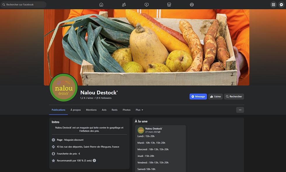Click the 1,2 K J'aime count
286x172 pixels.
87,98
